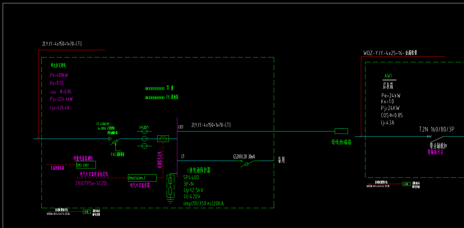Select the GS201/C20 30mA label
The image size is (464, 228).
tap(244, 156)
